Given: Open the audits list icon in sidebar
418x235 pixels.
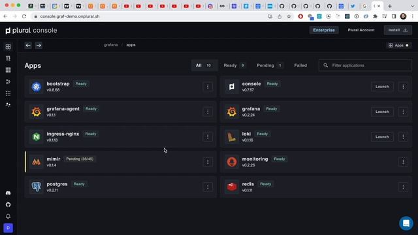Looking at the screenshot, I should pyautogui.click(x=8, y=93).
